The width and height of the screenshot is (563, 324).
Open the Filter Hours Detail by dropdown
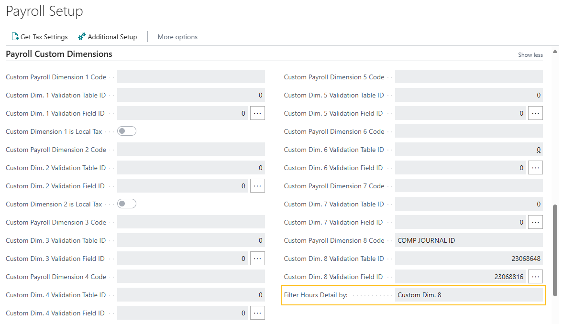469,295
